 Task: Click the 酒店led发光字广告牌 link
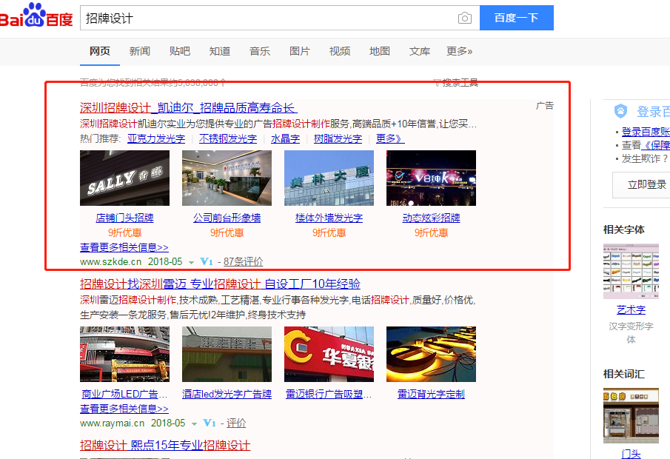[227, 394]
